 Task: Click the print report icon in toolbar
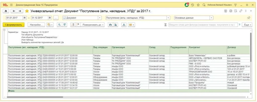click(x=110, y=25)
